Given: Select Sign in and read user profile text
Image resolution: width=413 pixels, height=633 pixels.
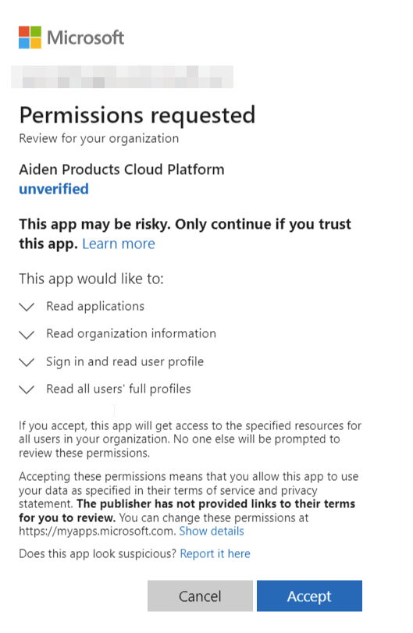Looking at the screenshot, I should click(125, 361).
